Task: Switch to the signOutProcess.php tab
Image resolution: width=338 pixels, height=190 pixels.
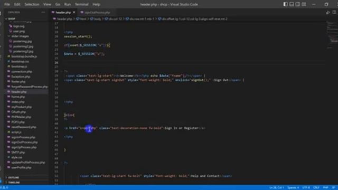Action: (97, 13)
